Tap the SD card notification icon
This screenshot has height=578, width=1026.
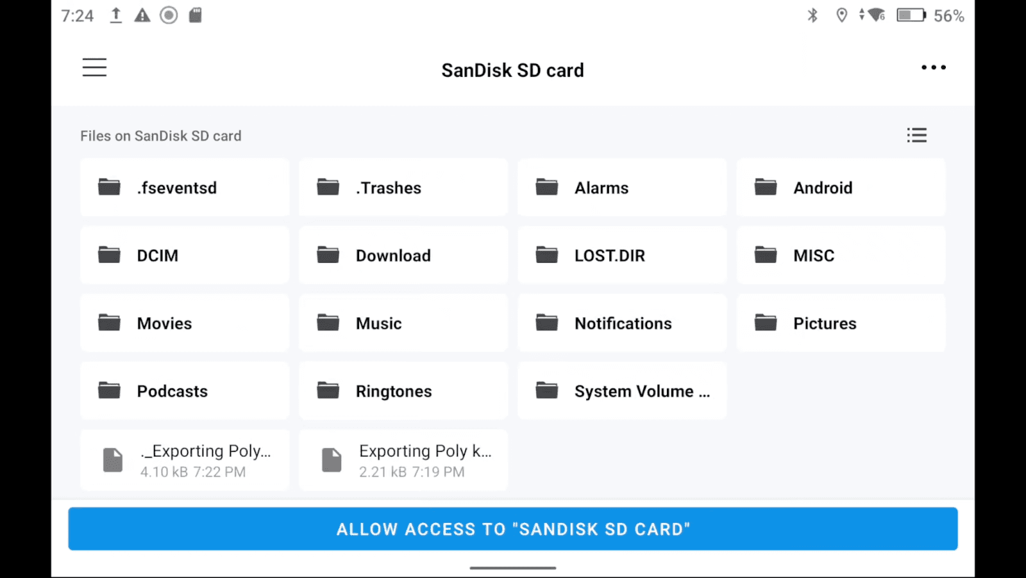(196, 15)
